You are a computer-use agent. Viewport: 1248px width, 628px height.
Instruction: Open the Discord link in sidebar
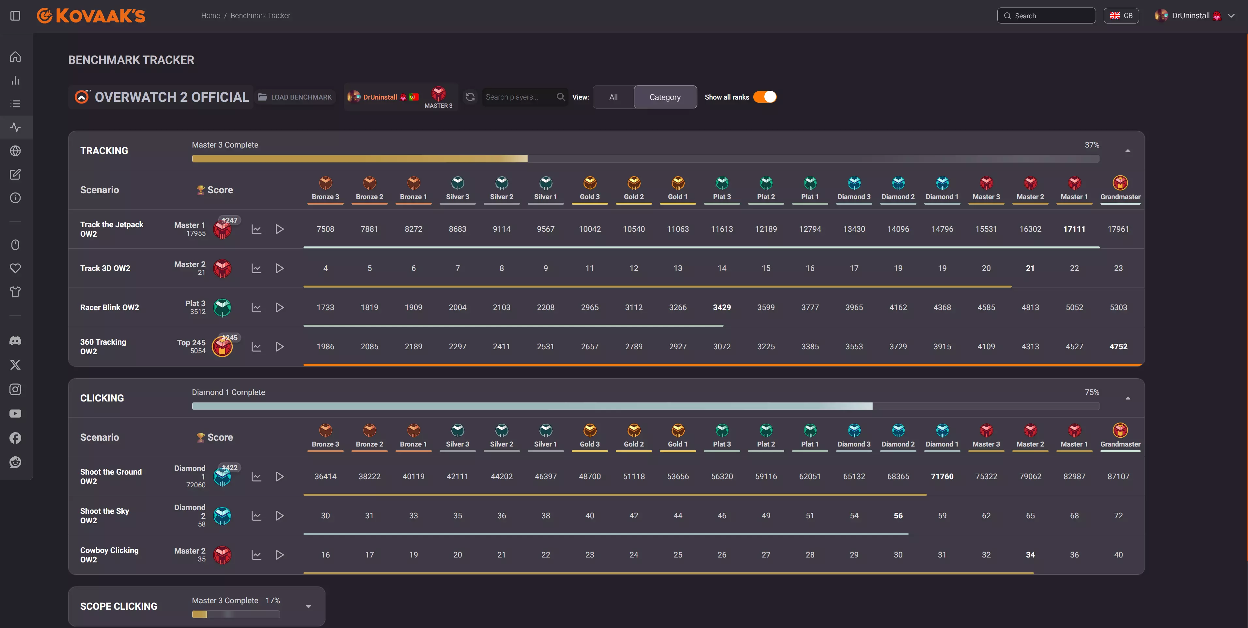[16, 341]
